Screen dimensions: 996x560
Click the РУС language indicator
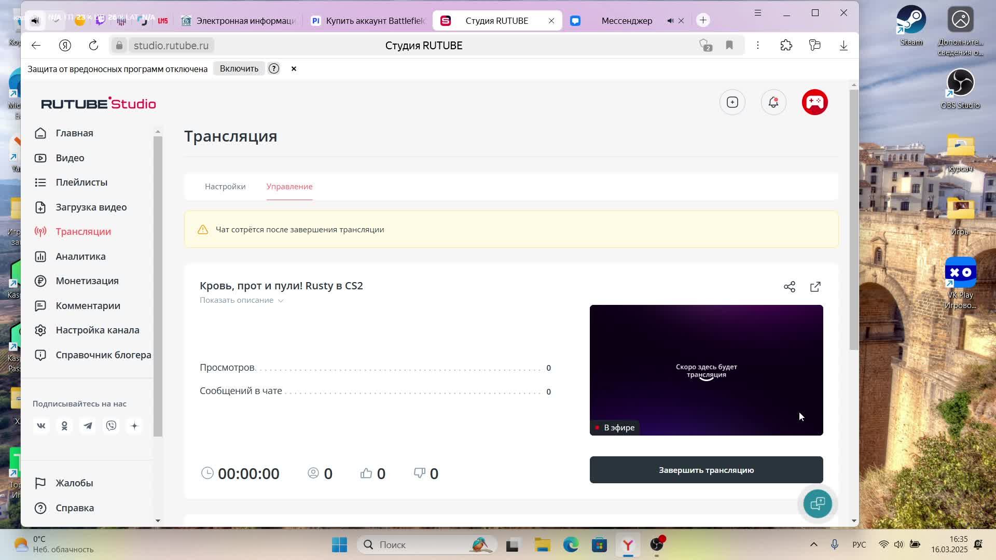859,545
